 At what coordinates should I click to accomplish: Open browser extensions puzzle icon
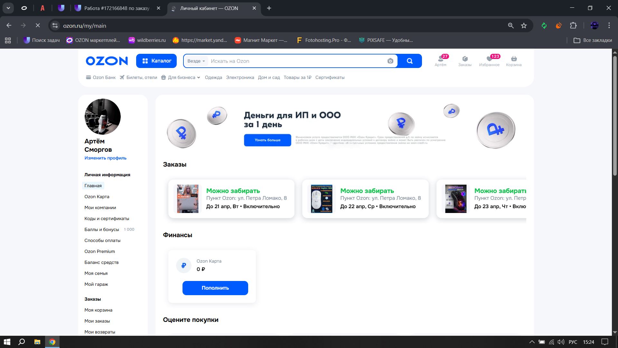573,26
